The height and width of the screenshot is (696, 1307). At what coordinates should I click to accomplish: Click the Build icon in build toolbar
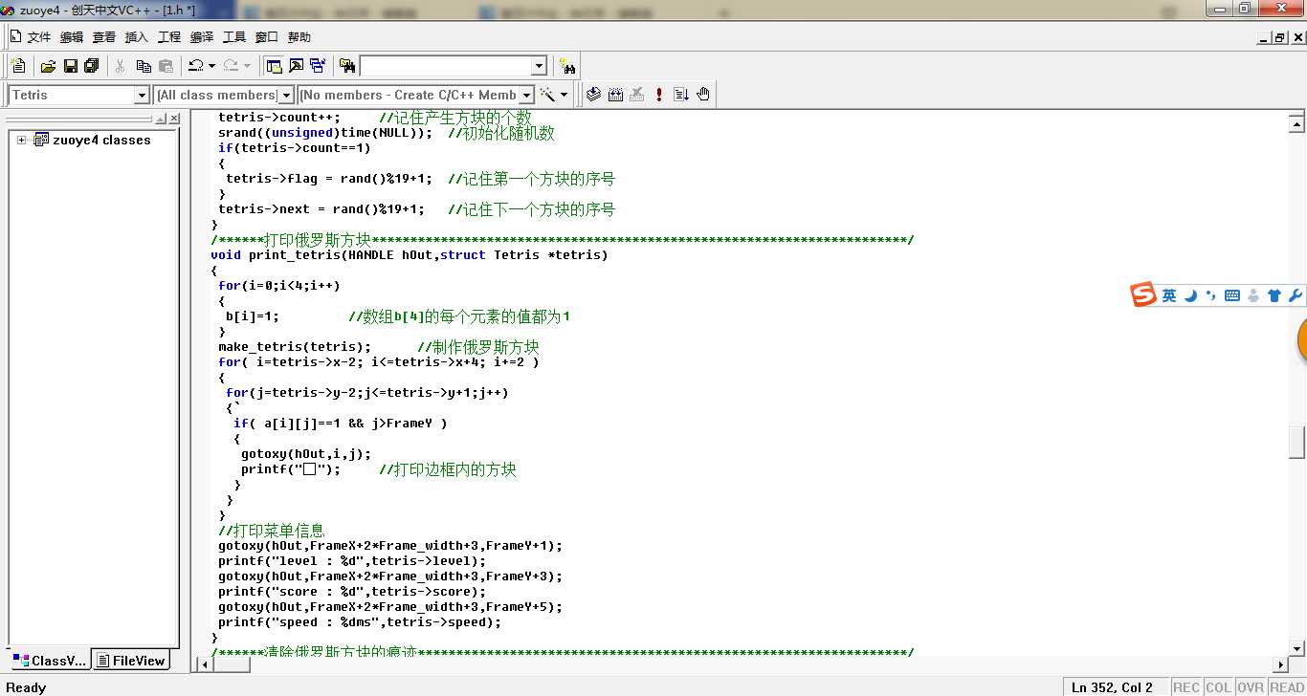coord(615,95)
